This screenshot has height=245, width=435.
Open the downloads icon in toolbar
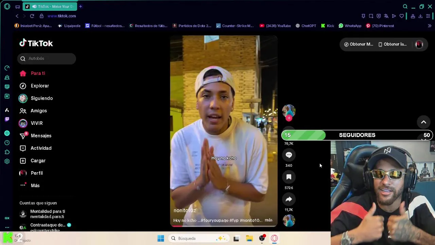click(x=420, y=16)
